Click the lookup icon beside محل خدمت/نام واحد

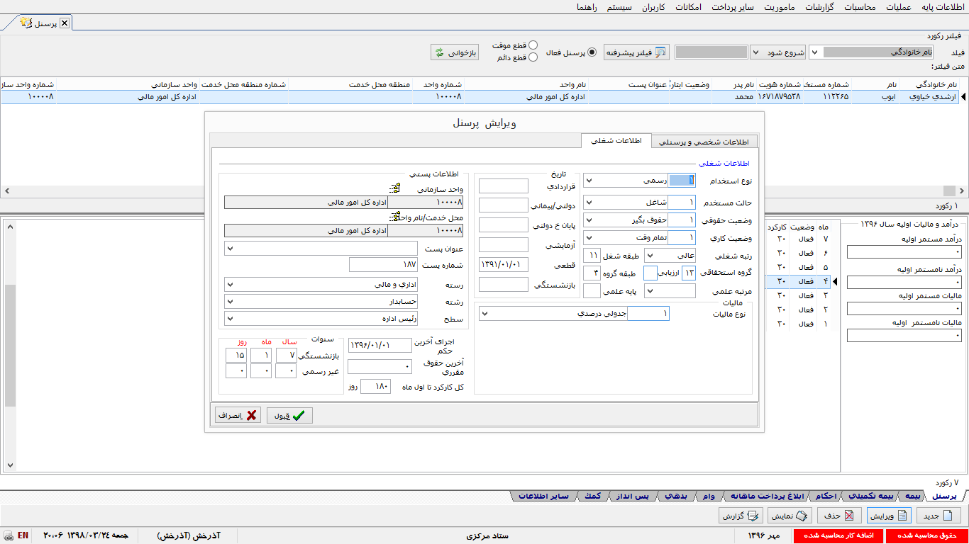pos(395,217)
